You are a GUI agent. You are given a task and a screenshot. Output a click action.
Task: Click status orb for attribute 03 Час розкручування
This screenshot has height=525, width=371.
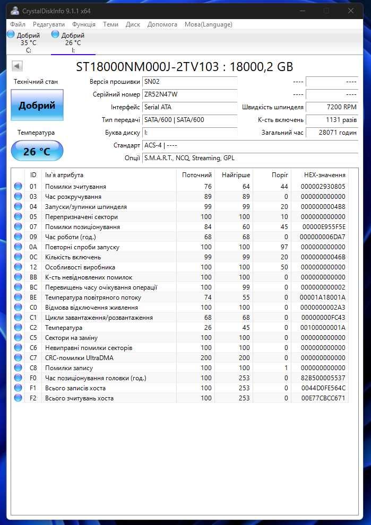[18, 197]
